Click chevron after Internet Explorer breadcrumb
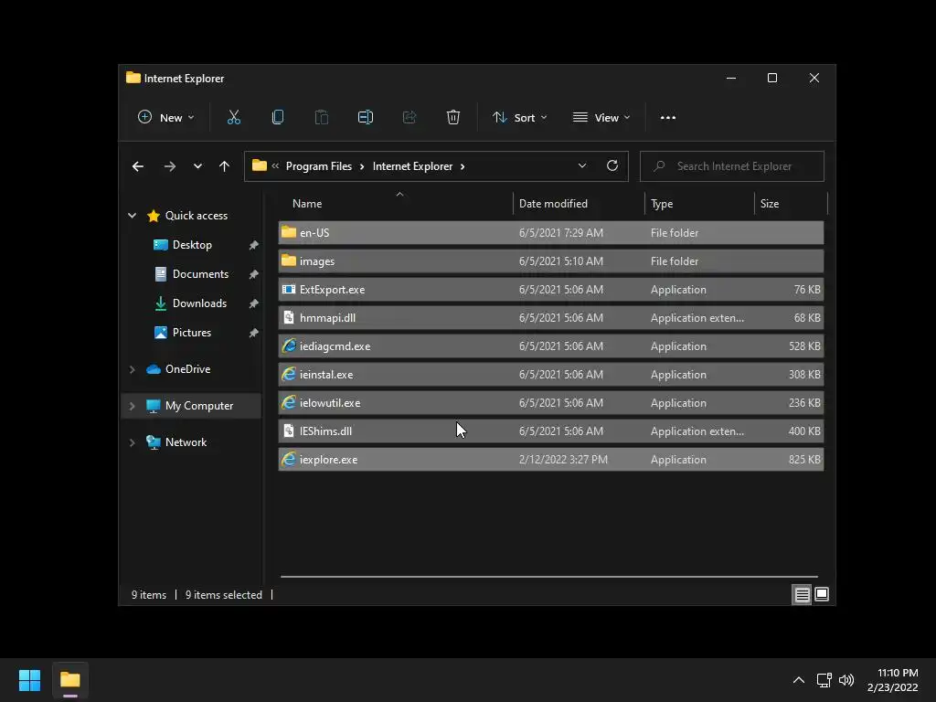Viewport: 936px width, 702px height. click(x=462, y=166)
